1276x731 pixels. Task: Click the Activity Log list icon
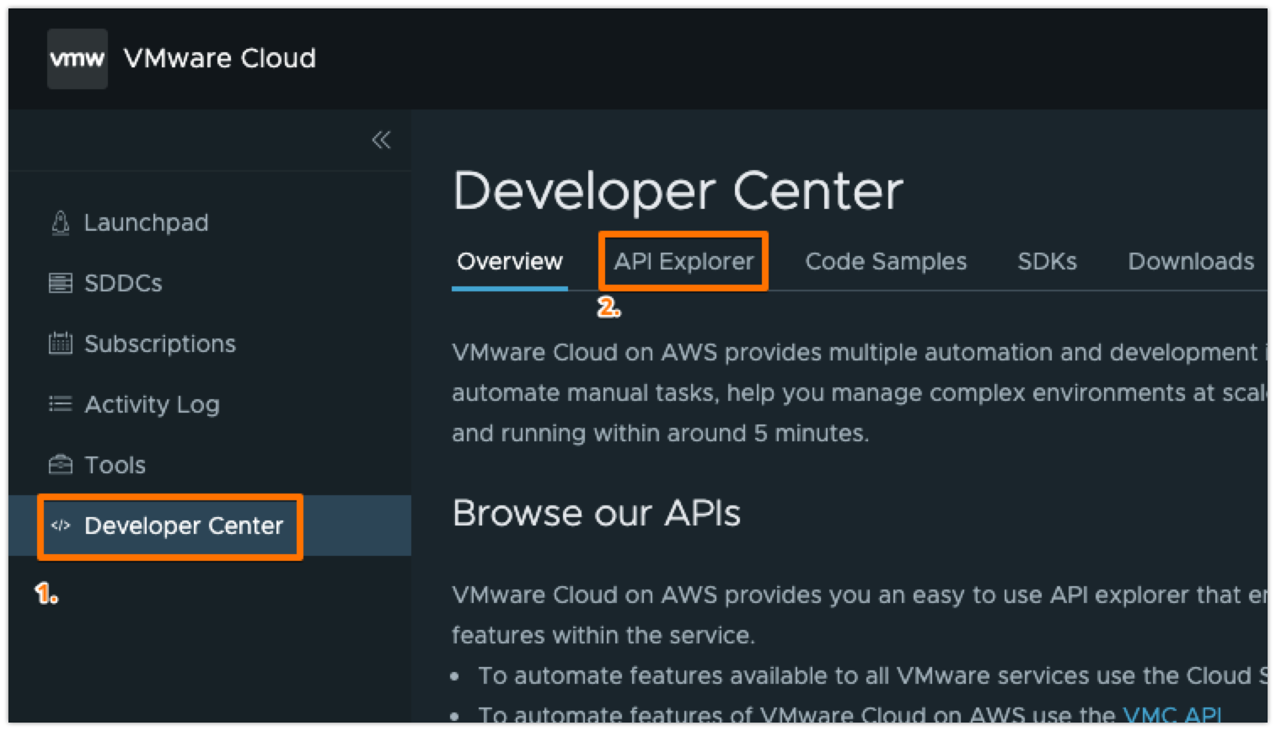61,404
